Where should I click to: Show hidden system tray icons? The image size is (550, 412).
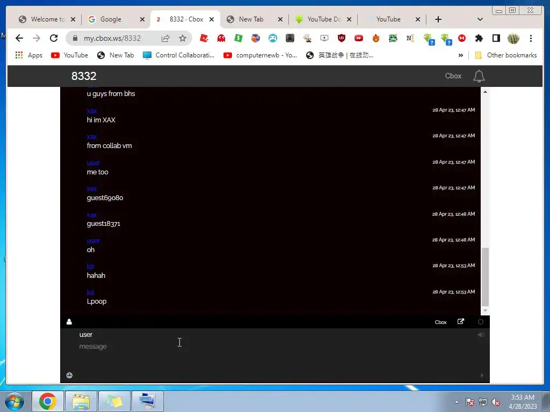[x=457, y=402]
